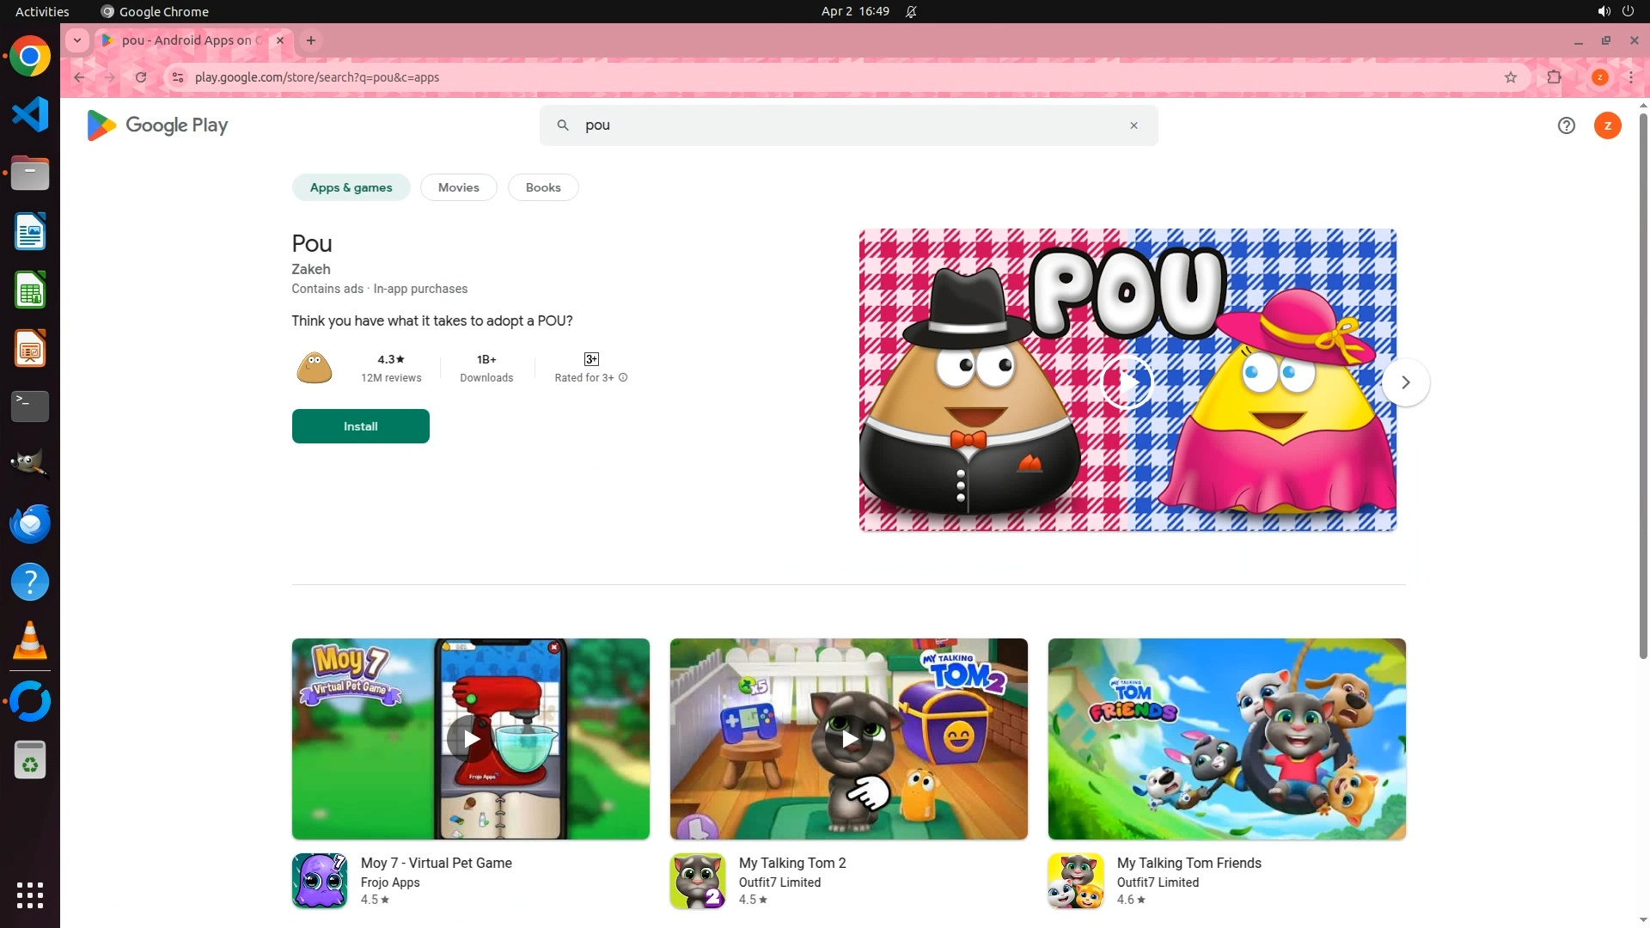The image size is (1650, 928).
Task: Open the Chrome extensions puzzle icon
Action: click(1554, 77)
